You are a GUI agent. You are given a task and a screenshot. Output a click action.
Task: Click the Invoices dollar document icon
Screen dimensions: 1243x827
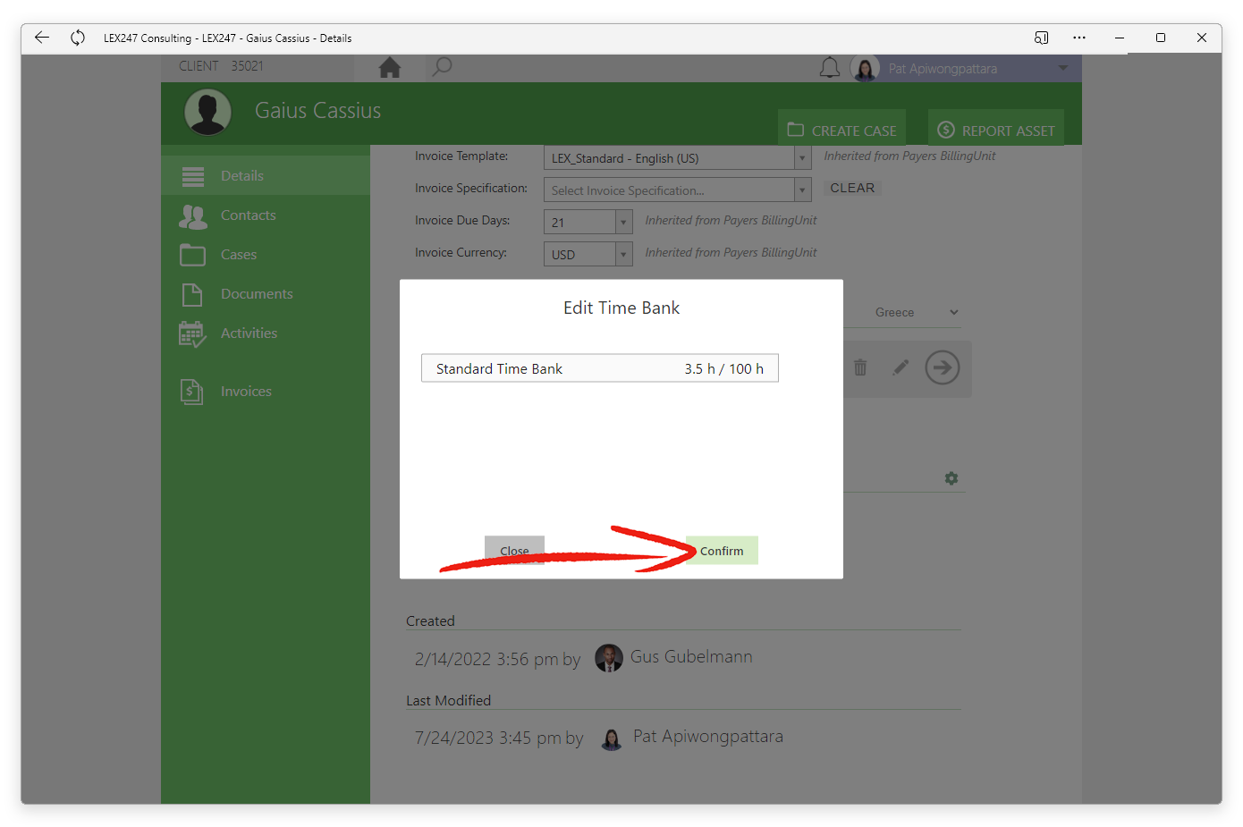(191, 392)
